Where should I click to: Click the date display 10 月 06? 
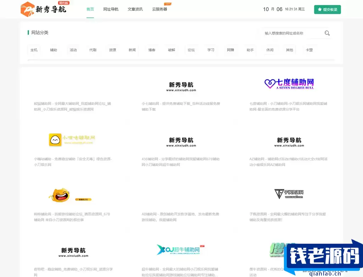273,9
